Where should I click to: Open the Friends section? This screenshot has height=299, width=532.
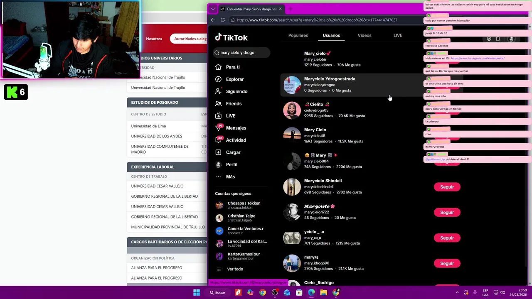click(228, 103)
